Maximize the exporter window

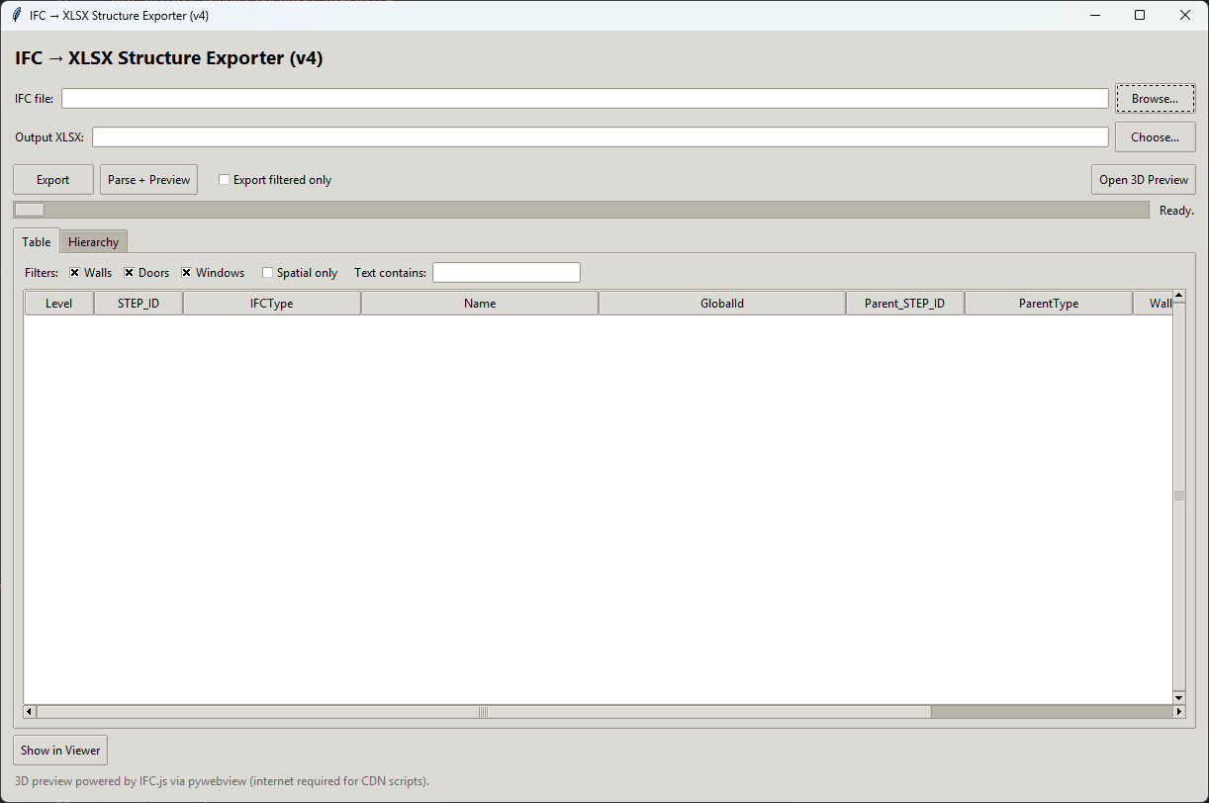click(x=1140, y=15)
